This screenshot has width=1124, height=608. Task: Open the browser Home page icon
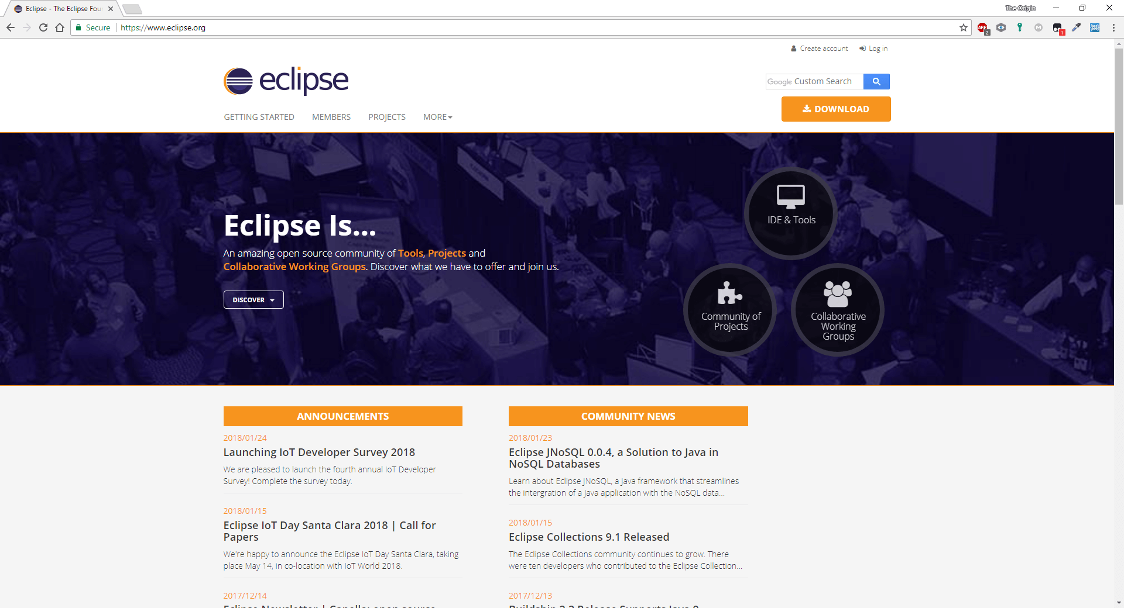60,27
